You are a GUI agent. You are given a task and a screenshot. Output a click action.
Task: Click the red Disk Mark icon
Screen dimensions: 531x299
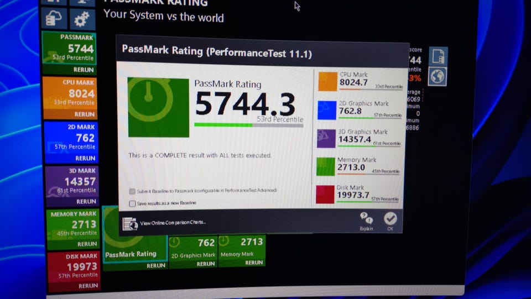coord(325,195)
